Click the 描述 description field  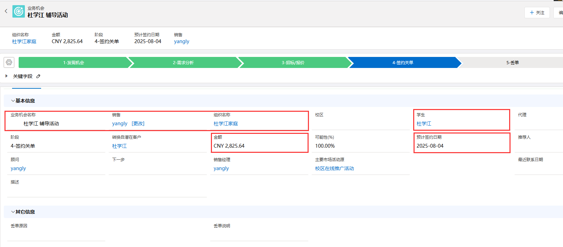click(107, 188)
